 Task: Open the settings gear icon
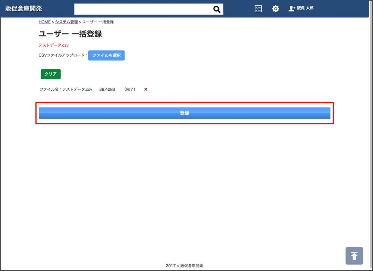(276, 9)
